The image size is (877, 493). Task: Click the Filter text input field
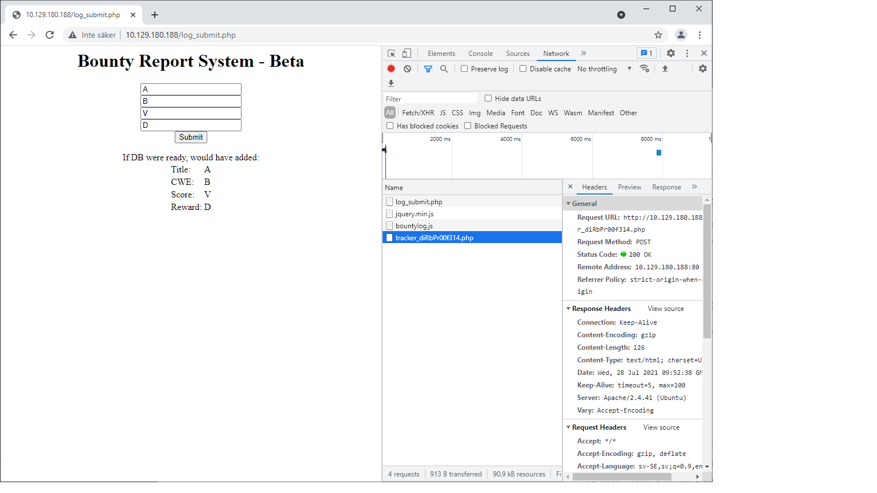[431, 99]
